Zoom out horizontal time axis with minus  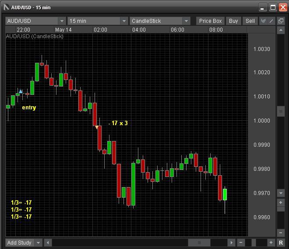[241, 242]
